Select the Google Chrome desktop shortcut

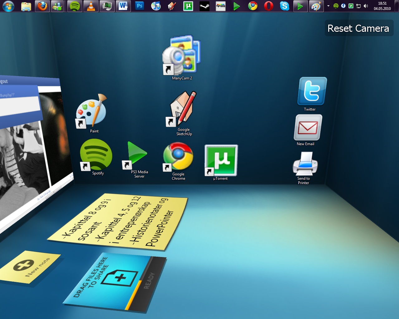[x=178, y=161]
